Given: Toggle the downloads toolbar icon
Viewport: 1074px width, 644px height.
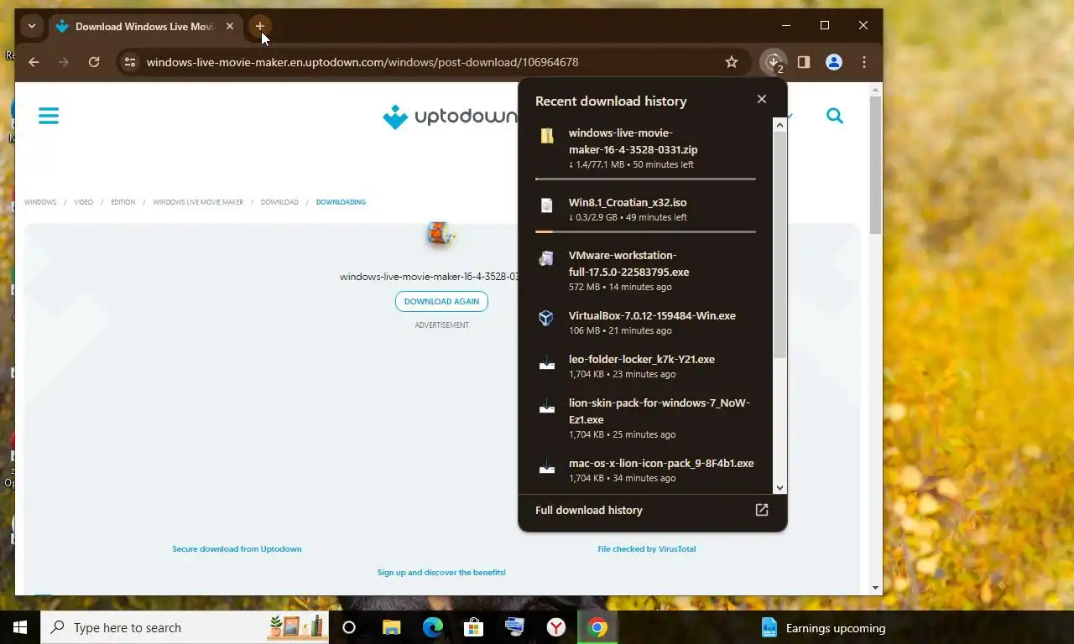Looking at the screenshot, I should tap(774, 62).
